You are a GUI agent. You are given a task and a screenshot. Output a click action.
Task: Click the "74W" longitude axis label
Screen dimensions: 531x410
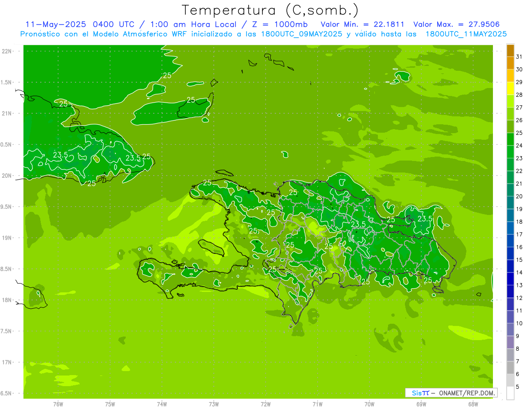click(x=162, y=404)
